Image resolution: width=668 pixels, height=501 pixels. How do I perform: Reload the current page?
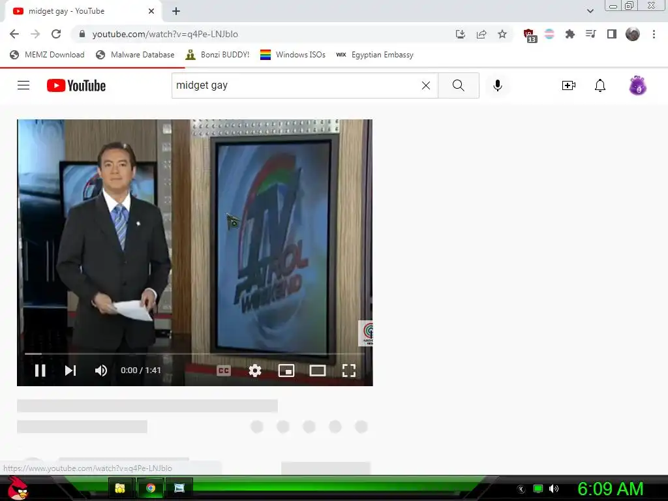(x=56, y=34)
